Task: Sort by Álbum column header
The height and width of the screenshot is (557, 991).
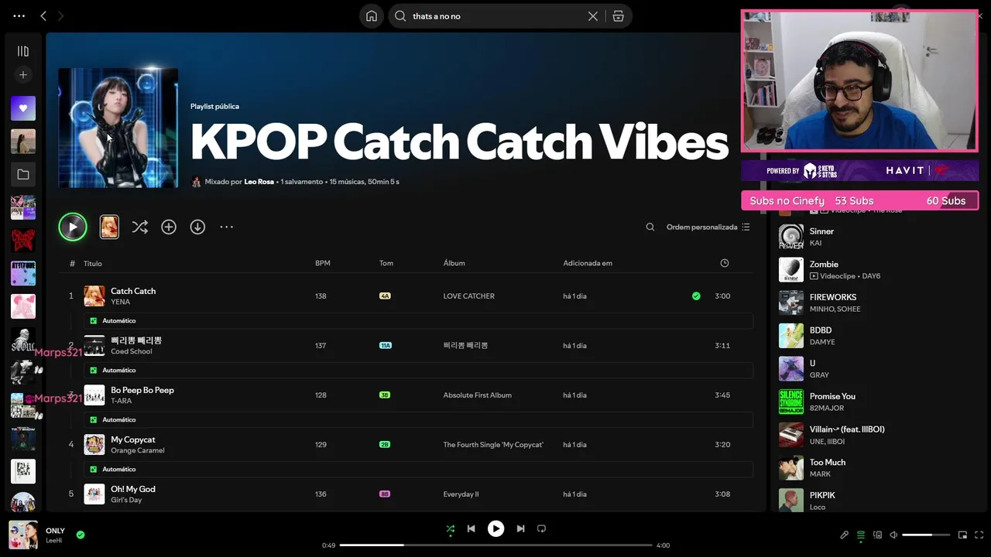Action: click(x=454, y=263)
